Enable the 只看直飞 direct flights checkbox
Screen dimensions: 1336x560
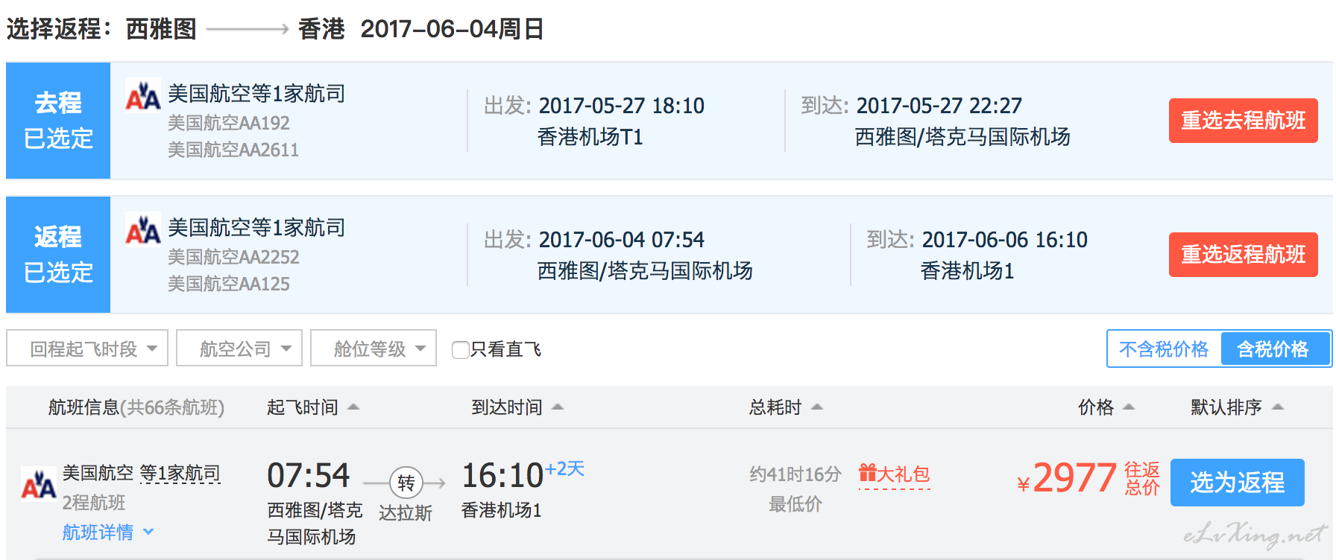point(461,349)
